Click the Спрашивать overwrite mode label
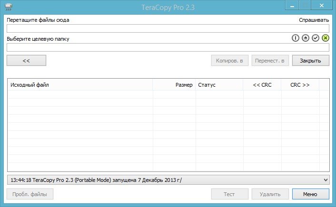The height and width of the screenshot is (207, 336). point(314,20)
